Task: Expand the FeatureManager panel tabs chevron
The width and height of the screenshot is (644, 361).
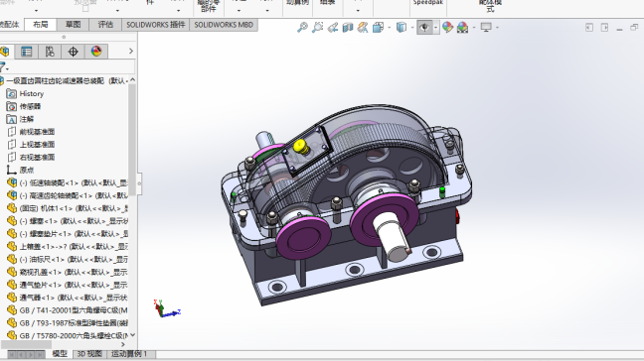Action: tap(131, 52)
